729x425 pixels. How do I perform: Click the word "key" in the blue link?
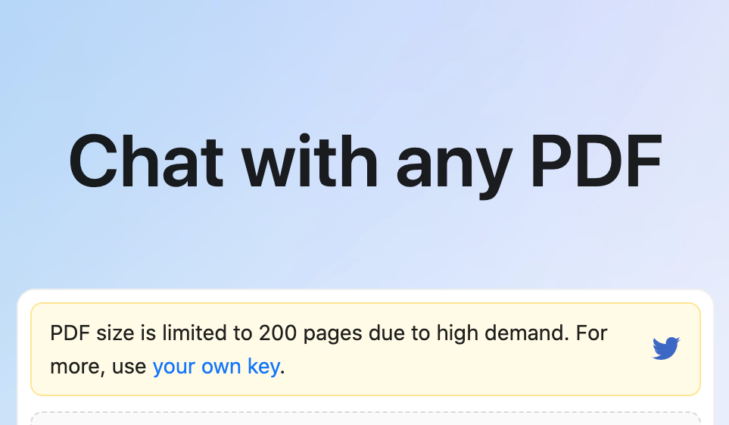tap(263, 367)
